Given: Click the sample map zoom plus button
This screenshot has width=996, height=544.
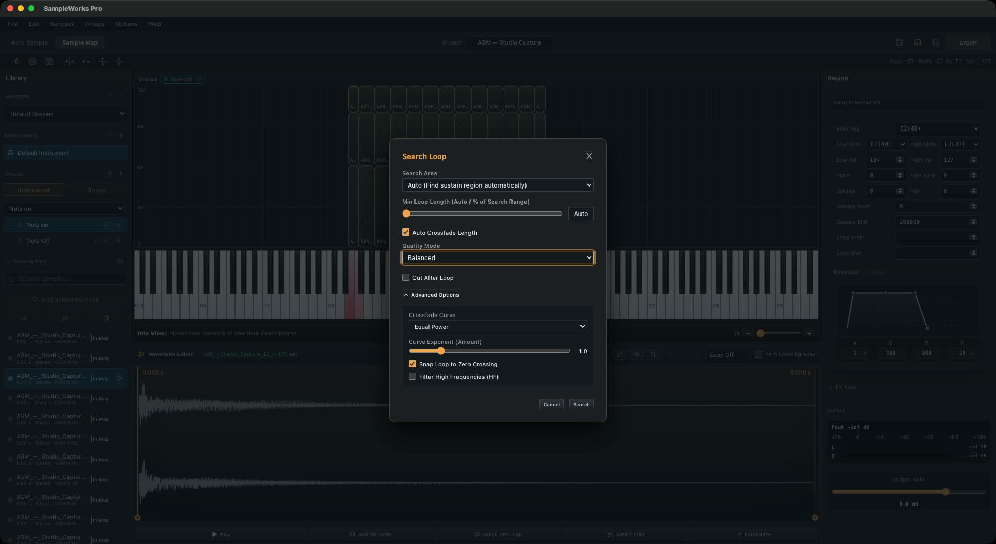Looking at the screenshot, I should [809, 333].
